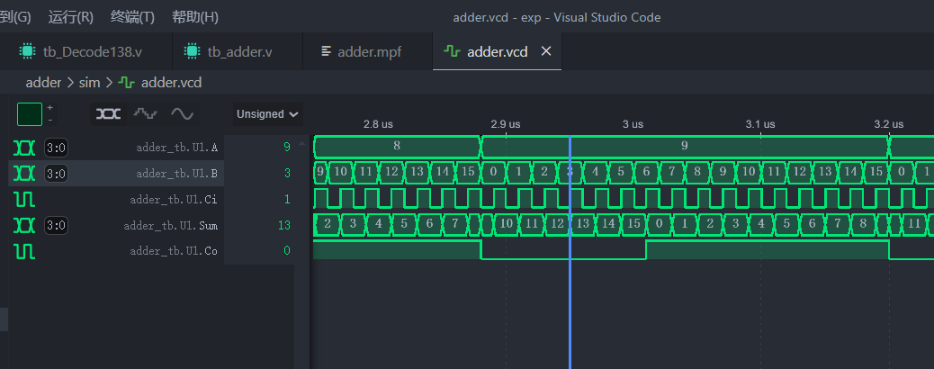The width and height of the screenshot is (934, 369).
Task: Click the wire icon for adder_tb.U1.Ci
Action: coord(24,199)
